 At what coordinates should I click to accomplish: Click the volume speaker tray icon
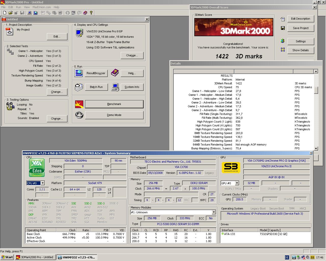pyautogui.click(x=307, y=257)
